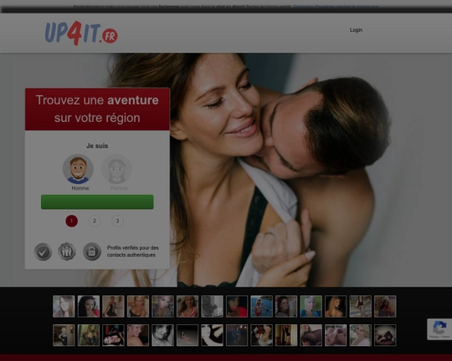The width and height of the screenshot is (452, 361).
Task: Open the Login link
Action: click(356, 30)
